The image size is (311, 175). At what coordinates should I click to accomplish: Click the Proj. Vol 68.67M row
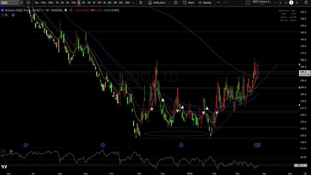(288, 20)
